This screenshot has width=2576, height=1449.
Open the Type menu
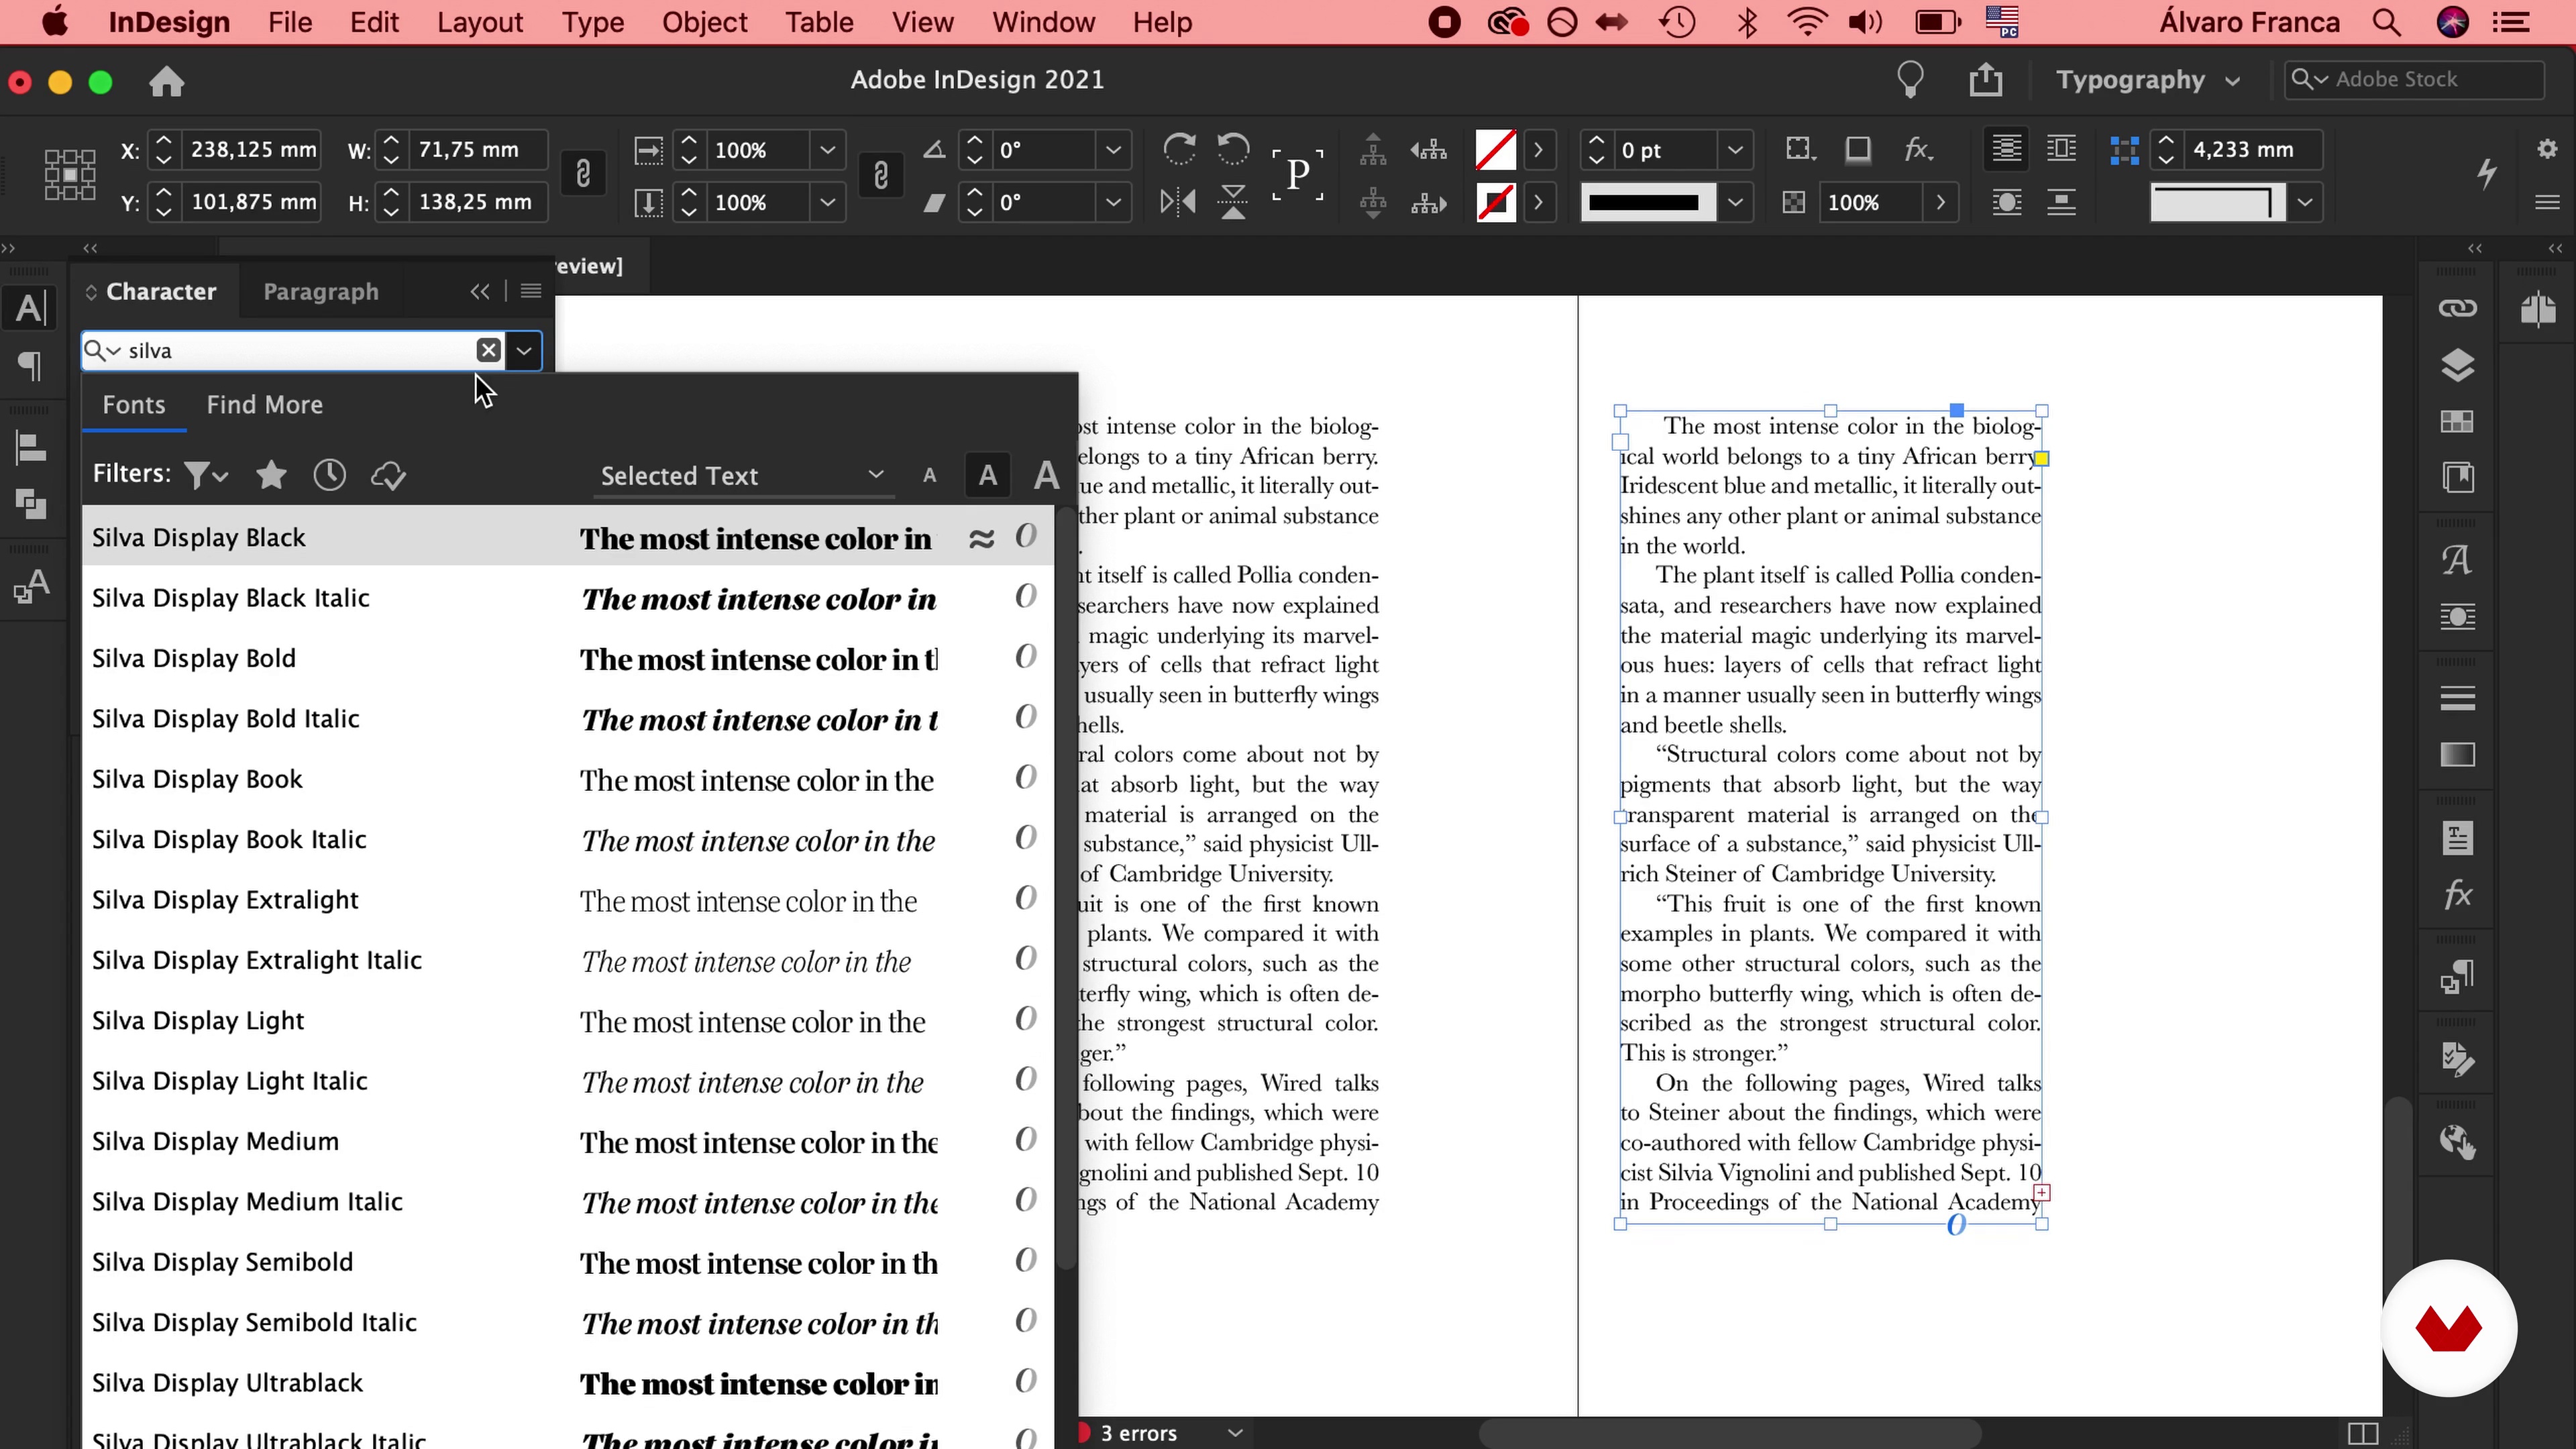[x=592, y=22]
